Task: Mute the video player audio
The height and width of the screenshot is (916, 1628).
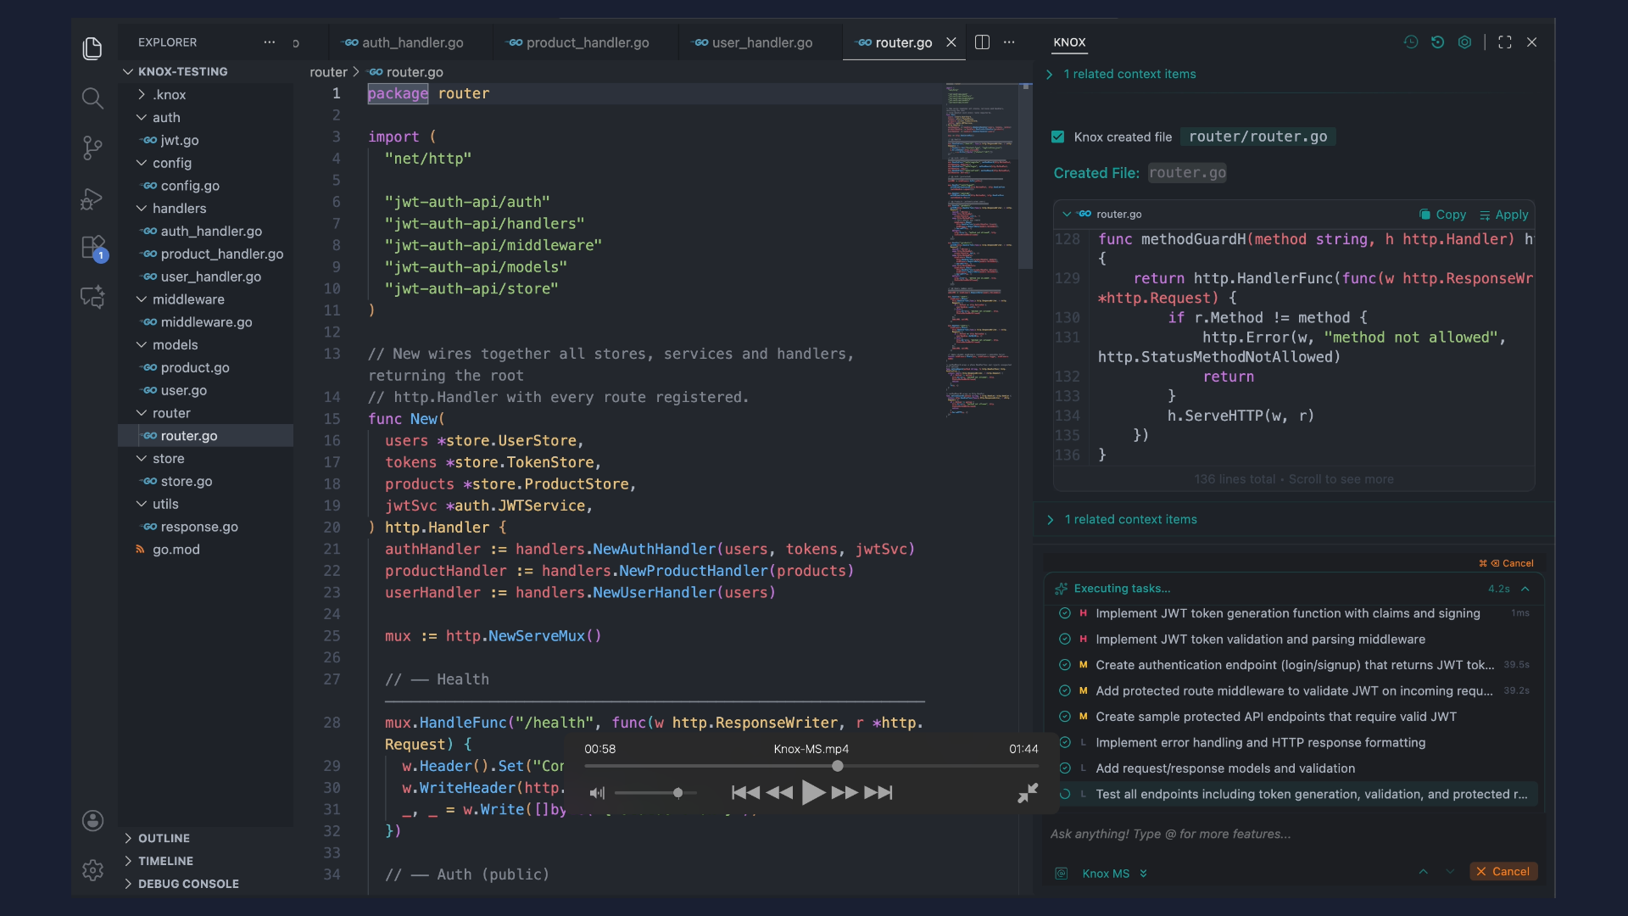Action: pos(597,792)
